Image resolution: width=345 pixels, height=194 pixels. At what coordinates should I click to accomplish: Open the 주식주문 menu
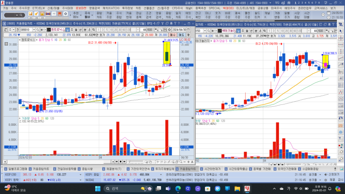tap(24, 8)
